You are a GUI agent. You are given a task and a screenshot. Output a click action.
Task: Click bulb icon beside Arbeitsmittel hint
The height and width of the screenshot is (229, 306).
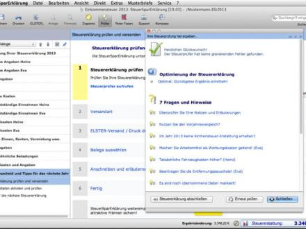point(152,147)
